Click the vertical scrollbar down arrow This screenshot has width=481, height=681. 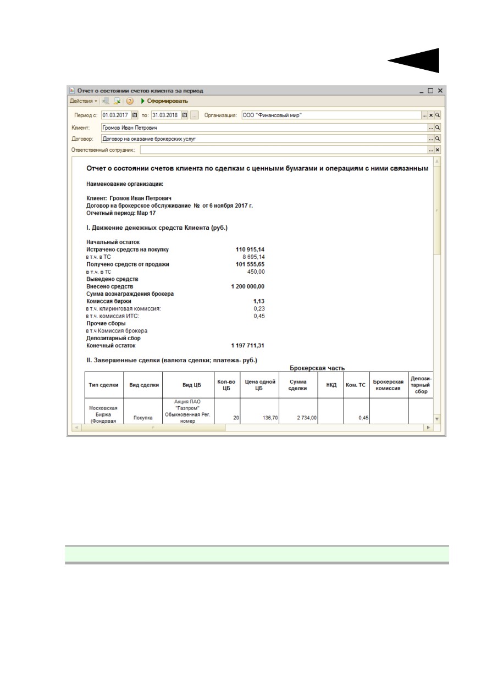coord(437,419)
